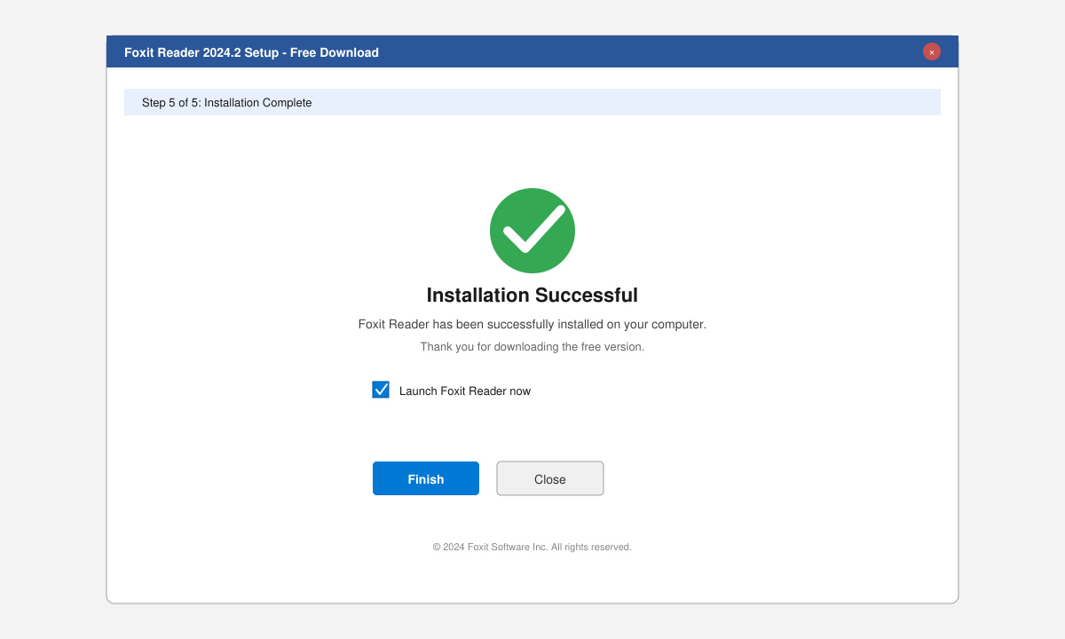The height and width of the screenshot is (639, 1065).
Task: Click the blue Finish button
Action: [x=426, y=478]
